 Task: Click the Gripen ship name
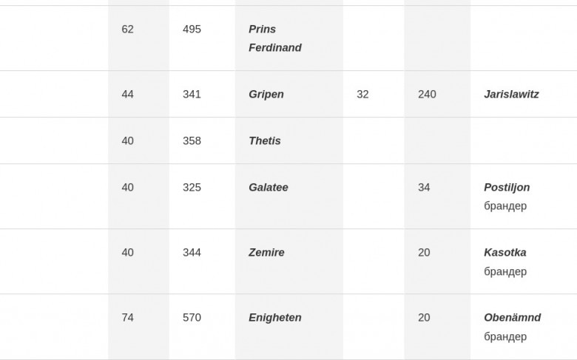point(266,94)
